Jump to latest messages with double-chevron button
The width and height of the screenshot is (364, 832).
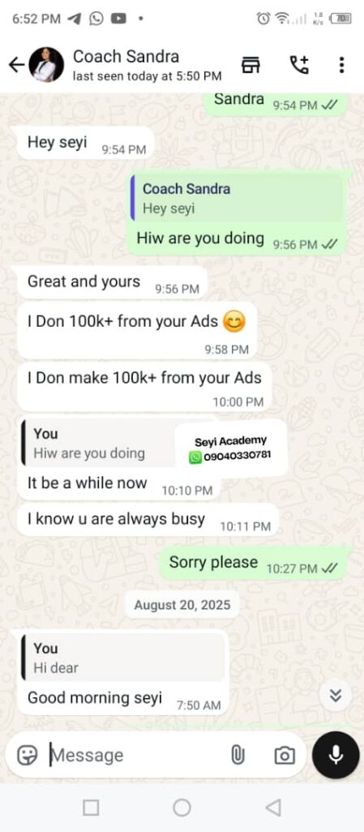[x=336, y=695]
